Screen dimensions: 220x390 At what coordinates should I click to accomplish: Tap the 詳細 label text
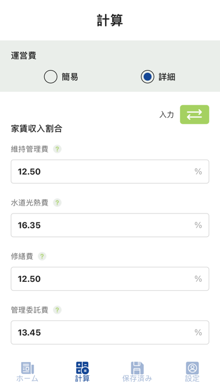point(167,77)
